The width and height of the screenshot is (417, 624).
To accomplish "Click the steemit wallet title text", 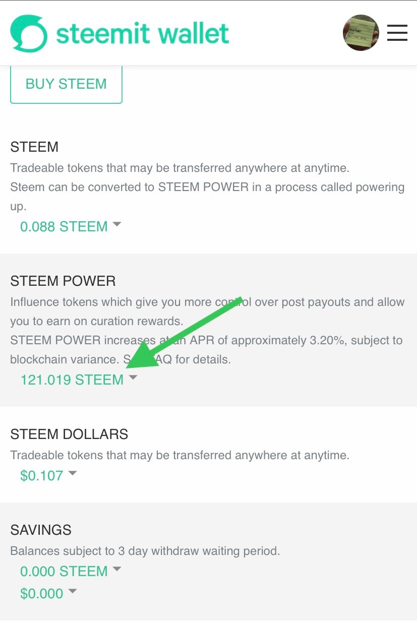I will pos(143,34).
